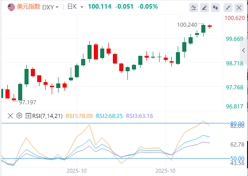This screenshot has width=248, height=176.
Task: Click the US flag icon
Action: (11, 7)
